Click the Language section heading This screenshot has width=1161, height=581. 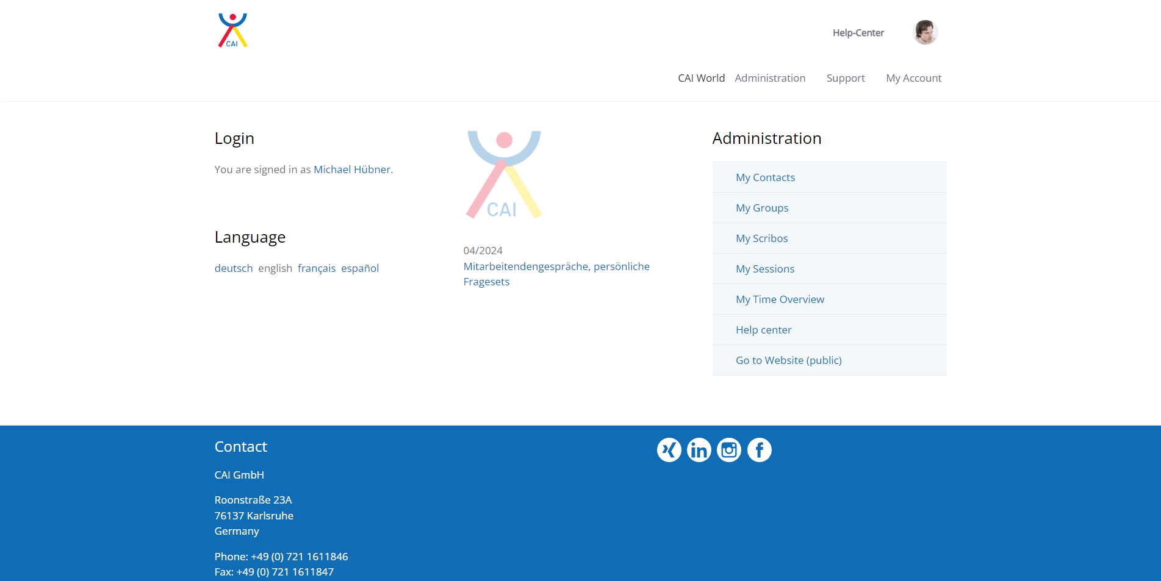point(250,237)
